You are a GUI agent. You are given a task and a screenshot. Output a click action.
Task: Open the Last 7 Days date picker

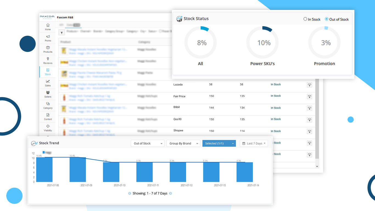click(254, 143)
